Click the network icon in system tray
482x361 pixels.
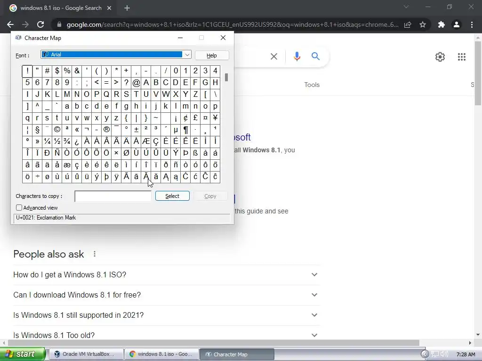(x=434, y=354)
